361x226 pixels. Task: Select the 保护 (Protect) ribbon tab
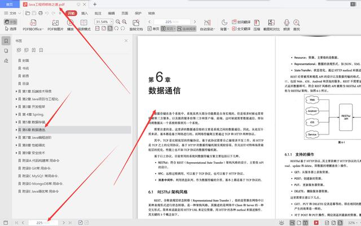click(138, 13)
